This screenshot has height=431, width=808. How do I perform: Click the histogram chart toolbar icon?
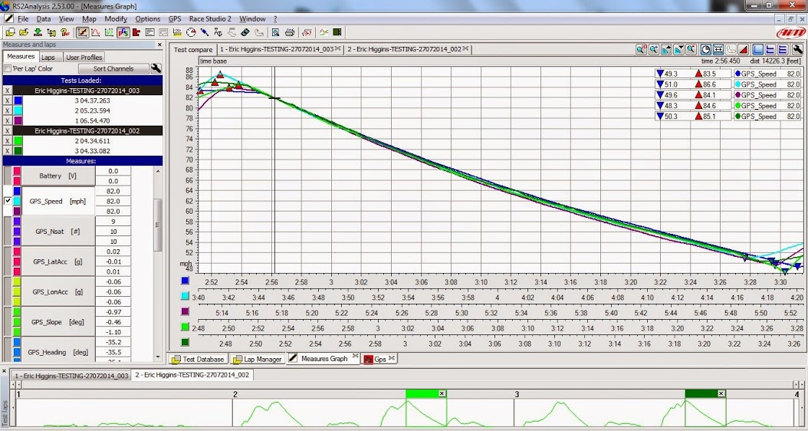pos(136,33)
